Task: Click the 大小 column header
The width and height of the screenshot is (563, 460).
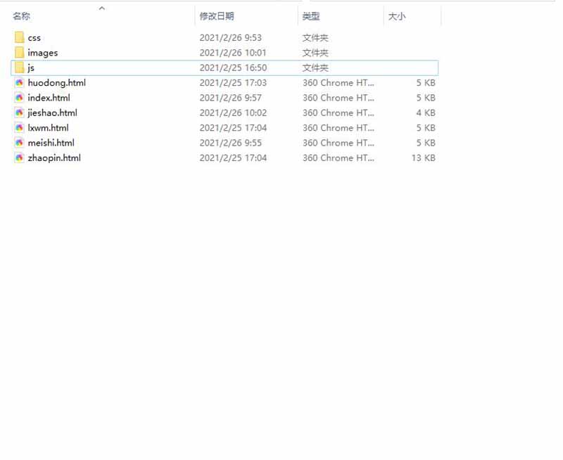Action: pyautogui.click(x=397, y=16)
